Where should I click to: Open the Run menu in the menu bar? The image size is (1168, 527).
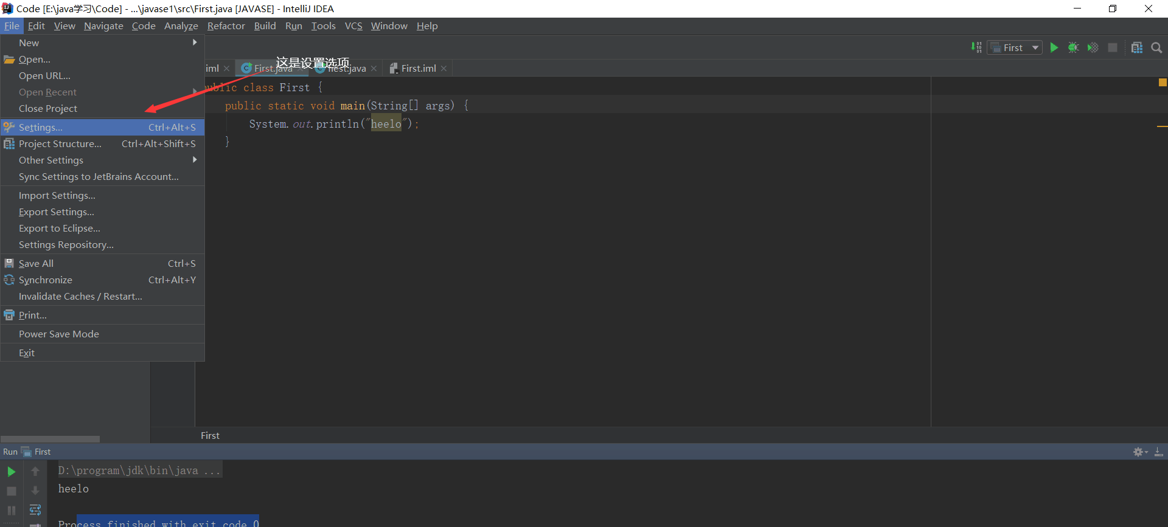[x=294, y=26]
